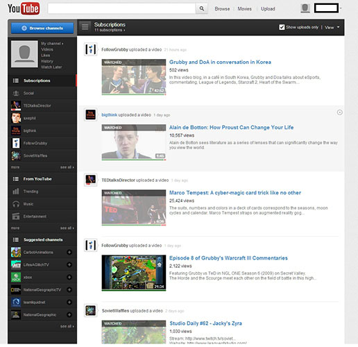Open the Entertainment sidebar item
Image resolution: width=358 pixels, height=347 pixels.
click(x=42, y=217)
